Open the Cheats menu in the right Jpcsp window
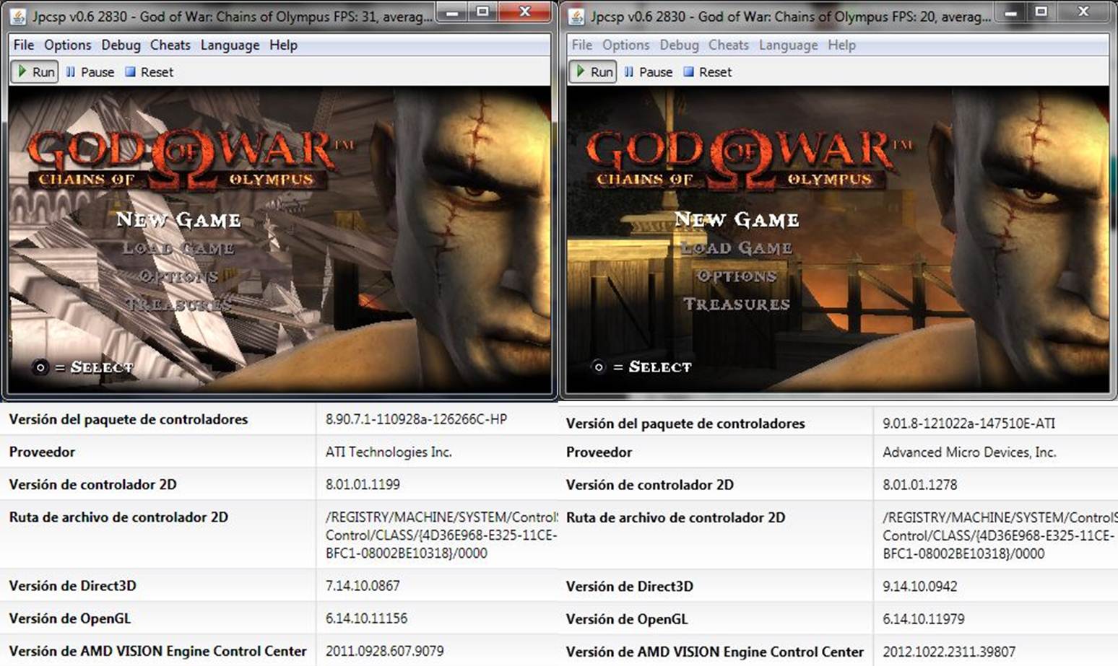This screenshot has height=666, width=1118. coord(729,45)
